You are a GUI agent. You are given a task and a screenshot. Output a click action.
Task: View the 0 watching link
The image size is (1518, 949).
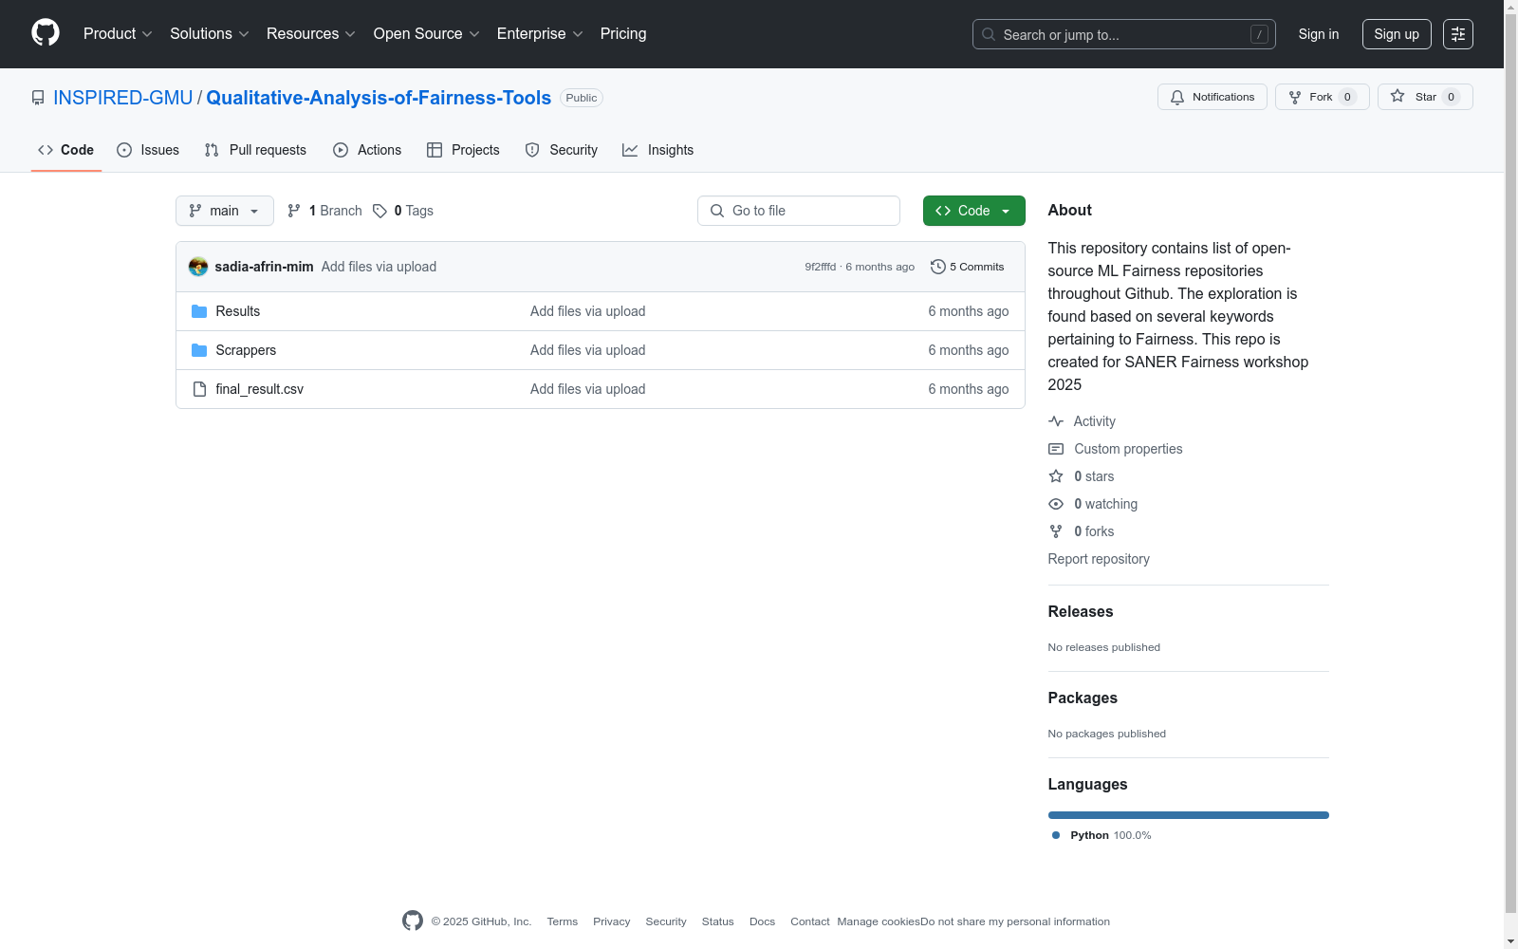click(x=1093, y=504)
